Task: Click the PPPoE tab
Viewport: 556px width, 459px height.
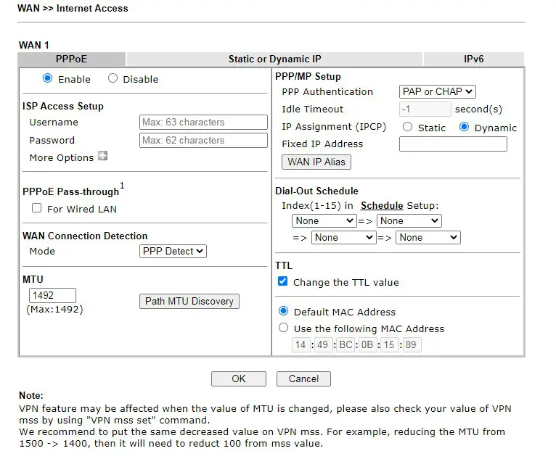Action: pyautogui.click(x=71, y=59)
